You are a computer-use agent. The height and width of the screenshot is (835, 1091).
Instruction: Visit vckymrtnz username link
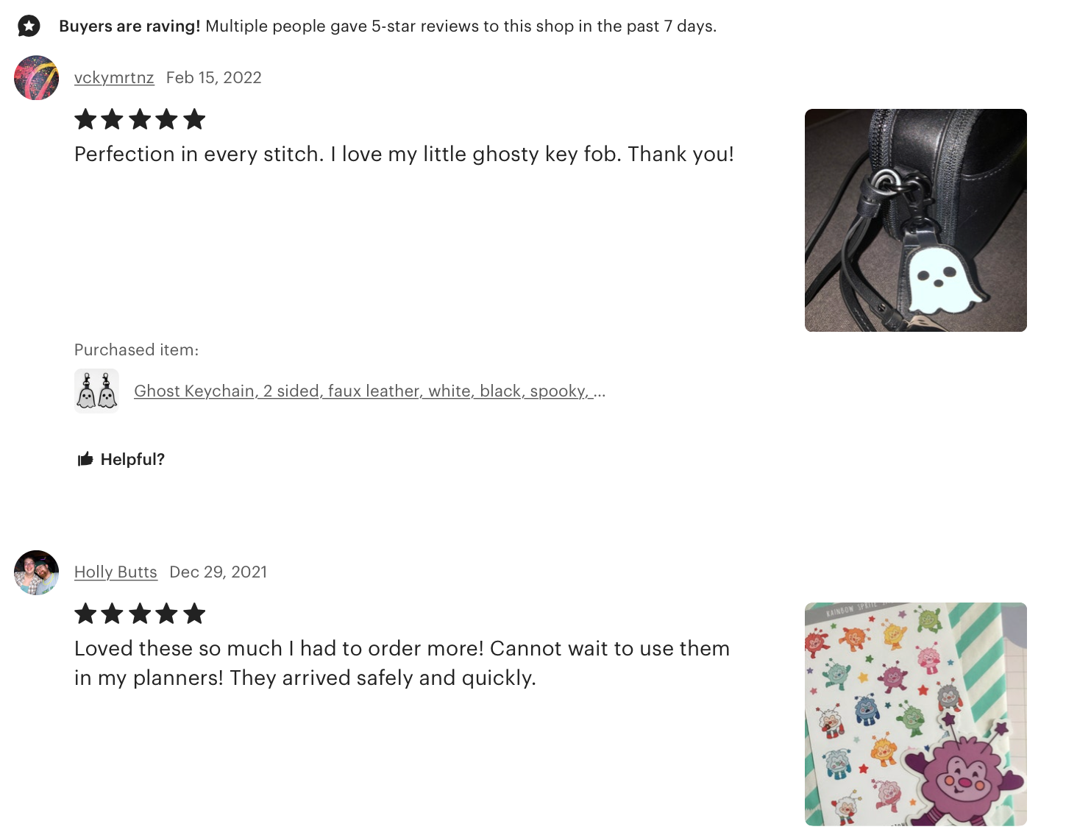pyautogui.click(x=114, y=78)
